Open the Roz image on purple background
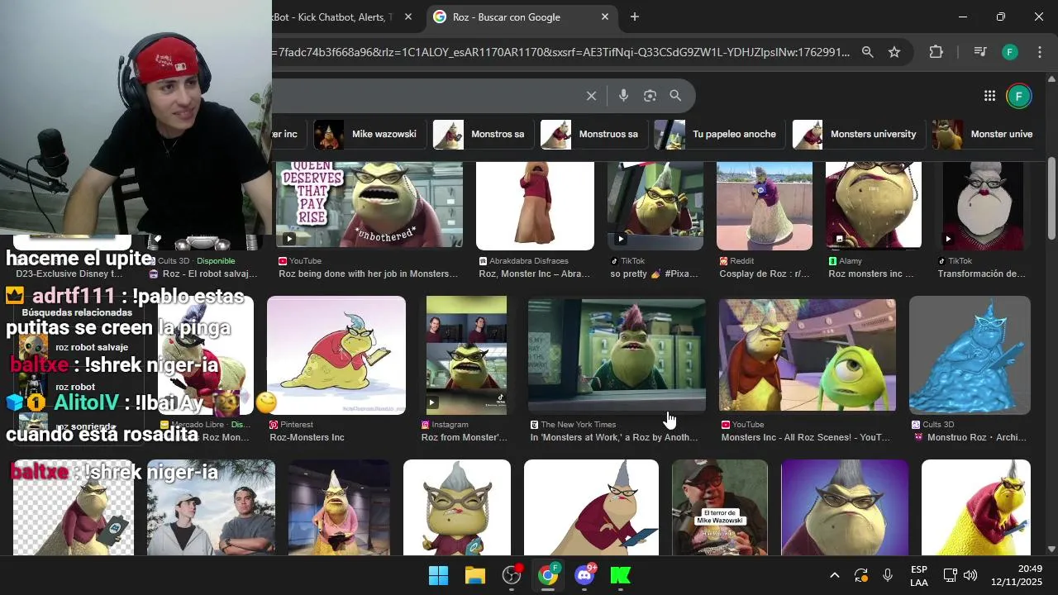This screenshot has height=595, width=1058. [x=845, y=507]
